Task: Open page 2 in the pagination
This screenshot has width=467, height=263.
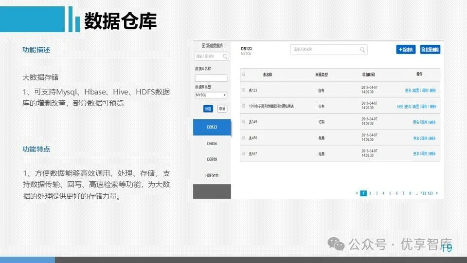Action: point(370,193)
